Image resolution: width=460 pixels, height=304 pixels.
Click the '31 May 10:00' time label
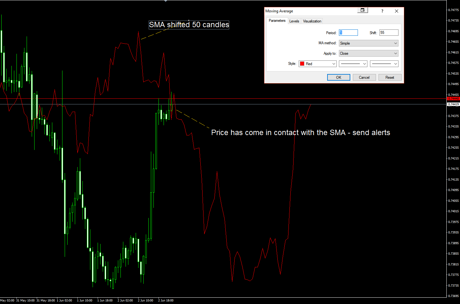(x=25, y=301)
